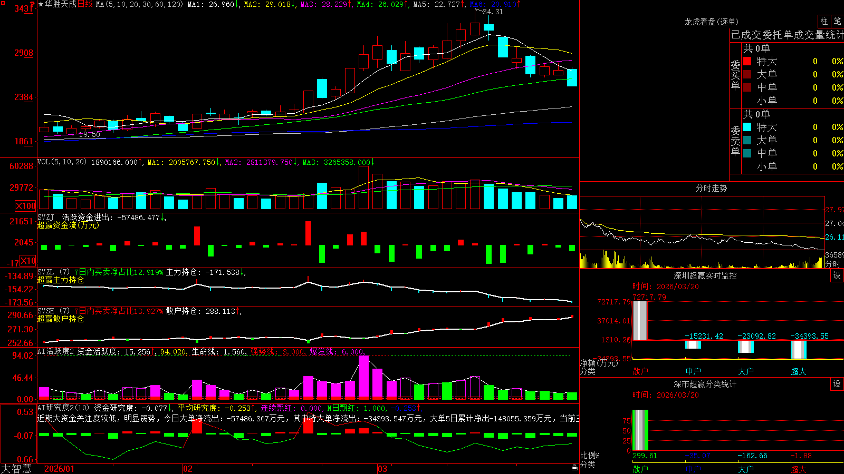Click the 超大 label in 实时监控 chart
844x474 pixels.
[799, 371]
